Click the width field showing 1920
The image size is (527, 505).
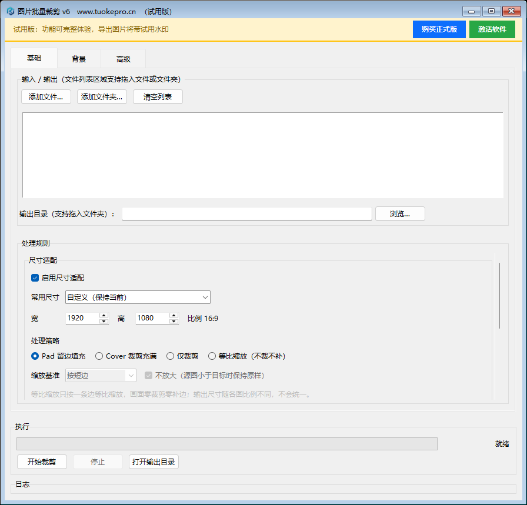tap(83, 318)
